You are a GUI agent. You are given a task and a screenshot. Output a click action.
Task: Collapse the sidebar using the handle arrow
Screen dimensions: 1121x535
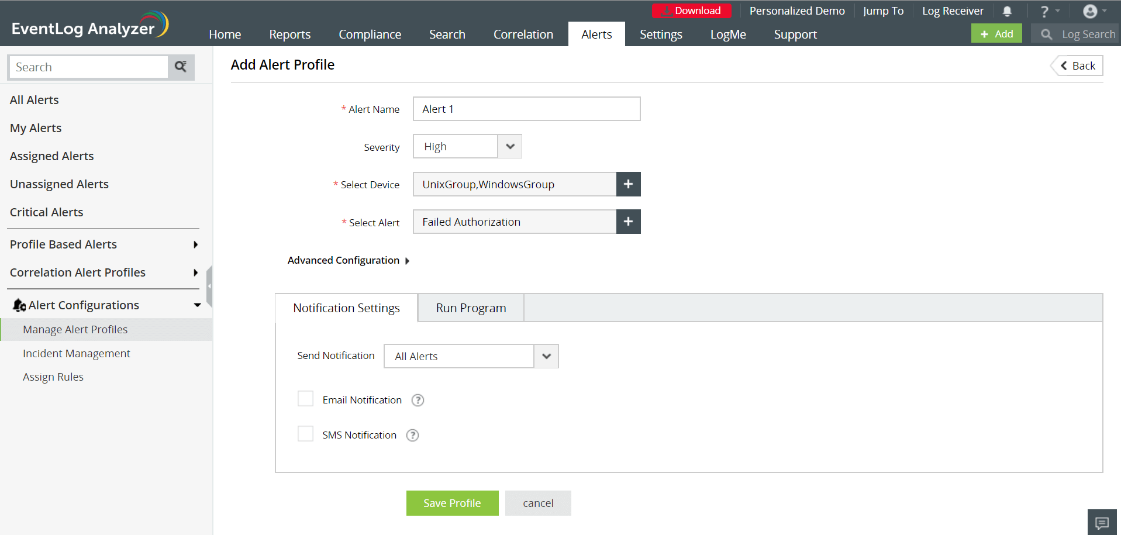[x=209, y=286]
